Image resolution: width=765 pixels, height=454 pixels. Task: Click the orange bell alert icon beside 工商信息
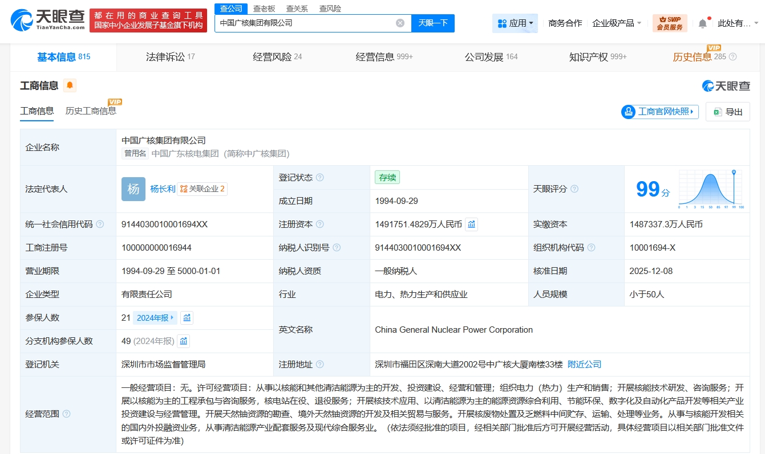[x=70, y=85]
